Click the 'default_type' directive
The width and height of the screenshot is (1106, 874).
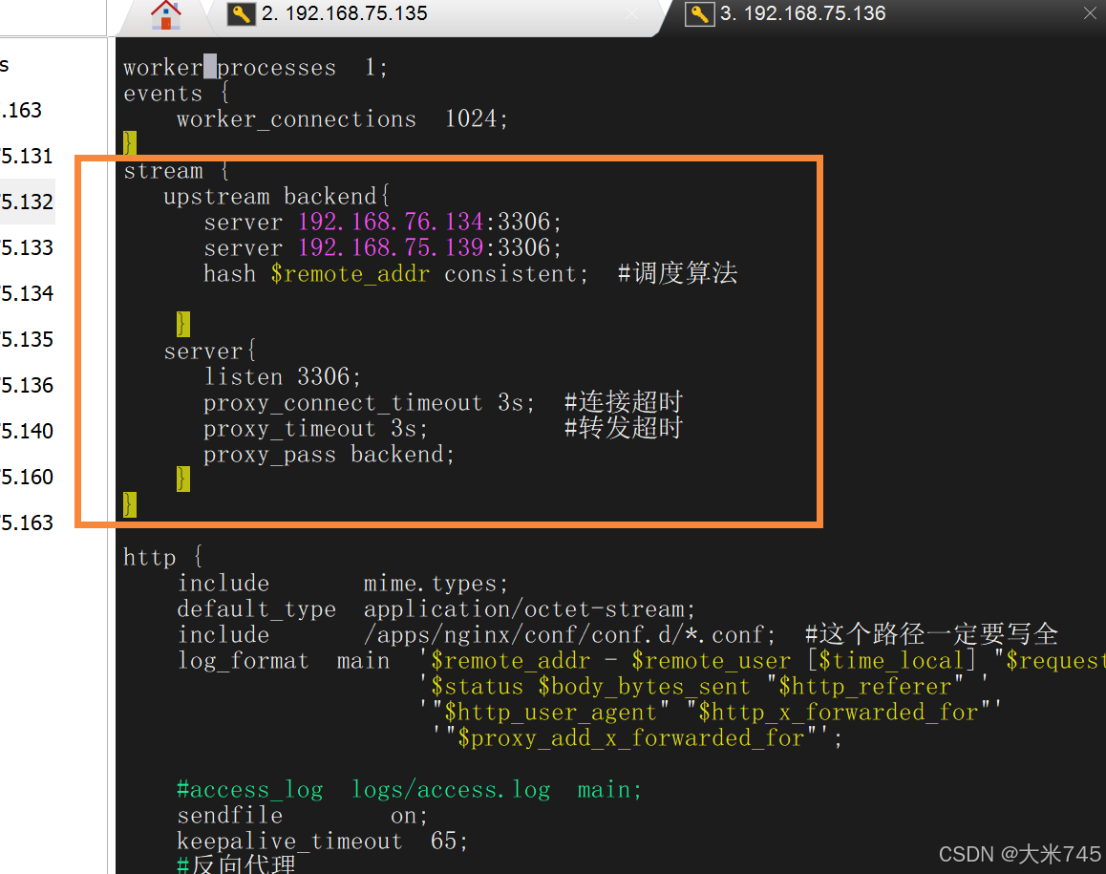click(x=256, y=608)
